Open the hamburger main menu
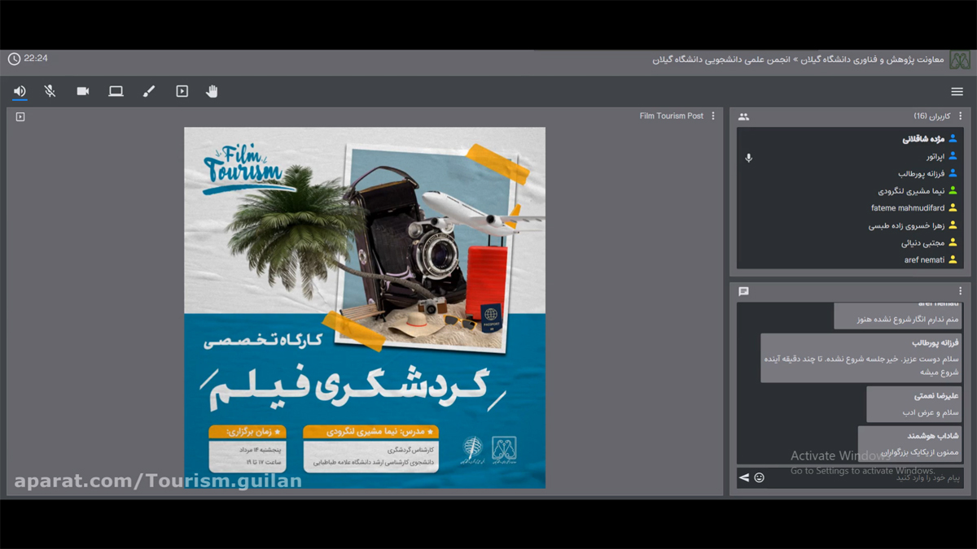Image resolution: width=977 pixels, height=549 pixels. pyautogui.click(x=957, y=92)
